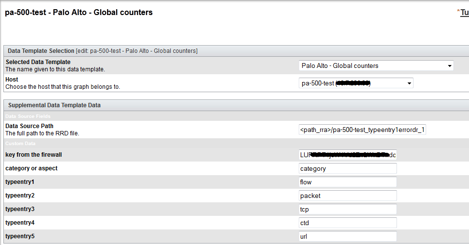This screenshot has height=245, width=469.
Task: Click the 'key from the firewall' label
Action: point(34,155)
